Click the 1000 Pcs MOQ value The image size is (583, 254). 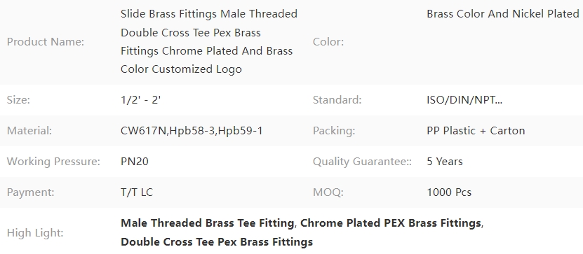click(449, 192)
